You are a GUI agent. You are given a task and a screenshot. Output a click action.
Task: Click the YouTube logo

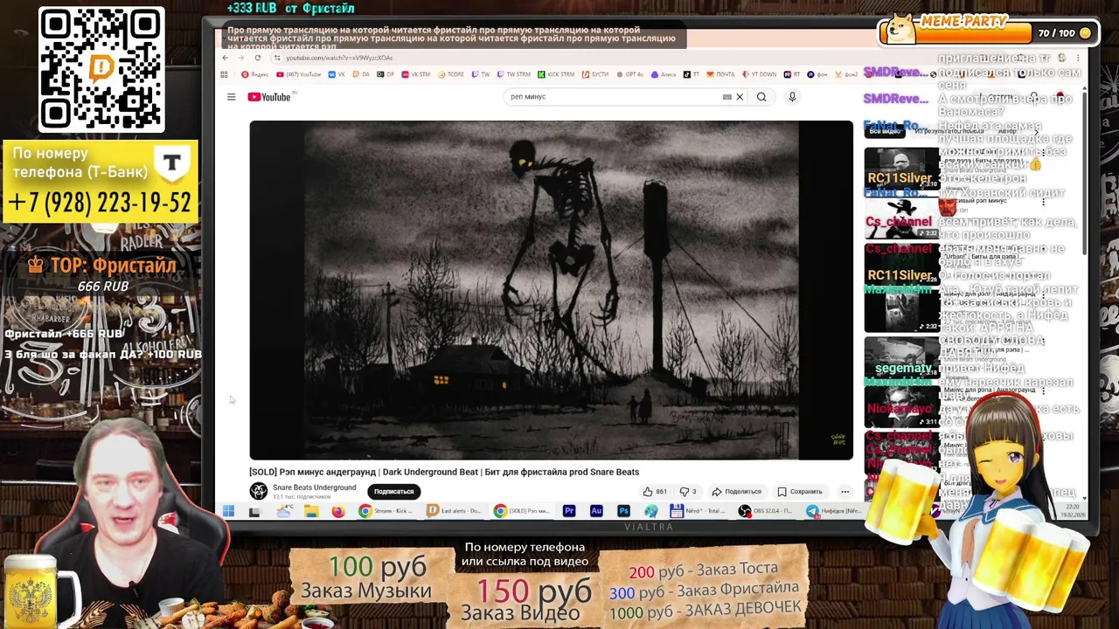[x=271, y=97]
